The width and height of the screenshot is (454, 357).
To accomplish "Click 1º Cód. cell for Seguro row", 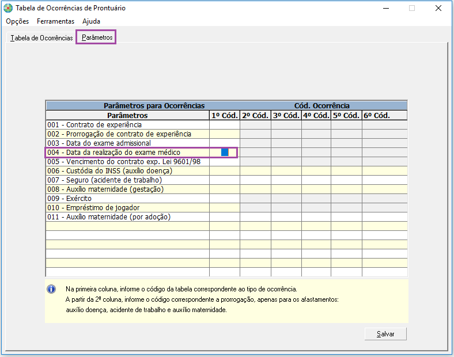I will pyautogui.click(x=225, y=180).
